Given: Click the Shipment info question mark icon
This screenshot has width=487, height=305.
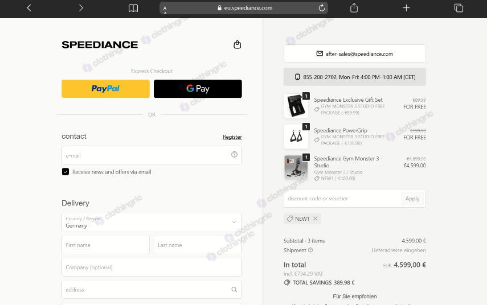Looking at the screenshot, I should [310, 250].
